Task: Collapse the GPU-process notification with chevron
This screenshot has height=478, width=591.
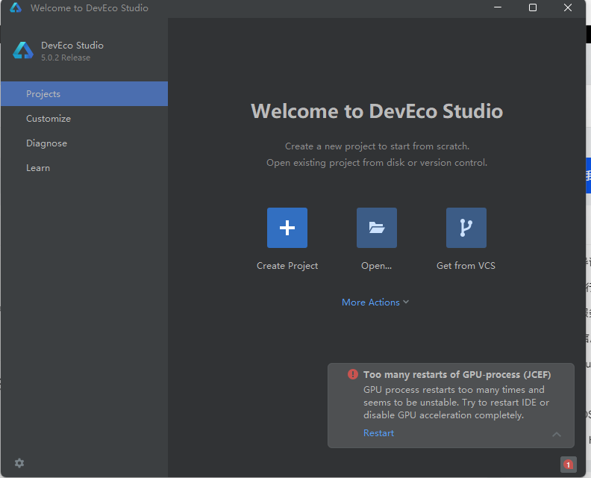Action: coord(557,435)
